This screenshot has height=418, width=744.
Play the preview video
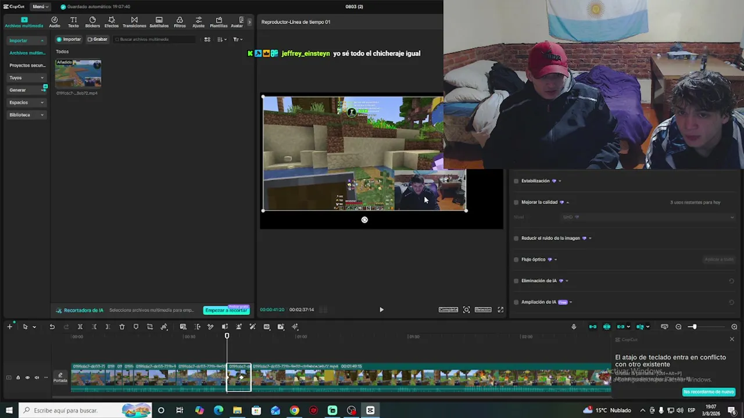point(381,309)
